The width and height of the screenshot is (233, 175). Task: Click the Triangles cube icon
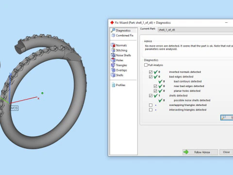tap(113, 65)
